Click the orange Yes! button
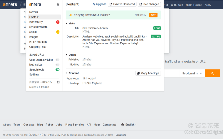The height and width of the screenshot is (139, 223). coord(153,15)
